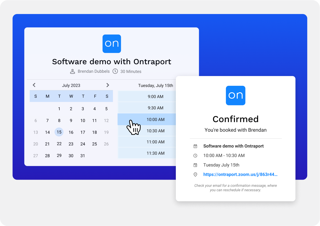Click the calendar icon beside Tuesday July 15th
320x226 pixels.
click(195, 165)
